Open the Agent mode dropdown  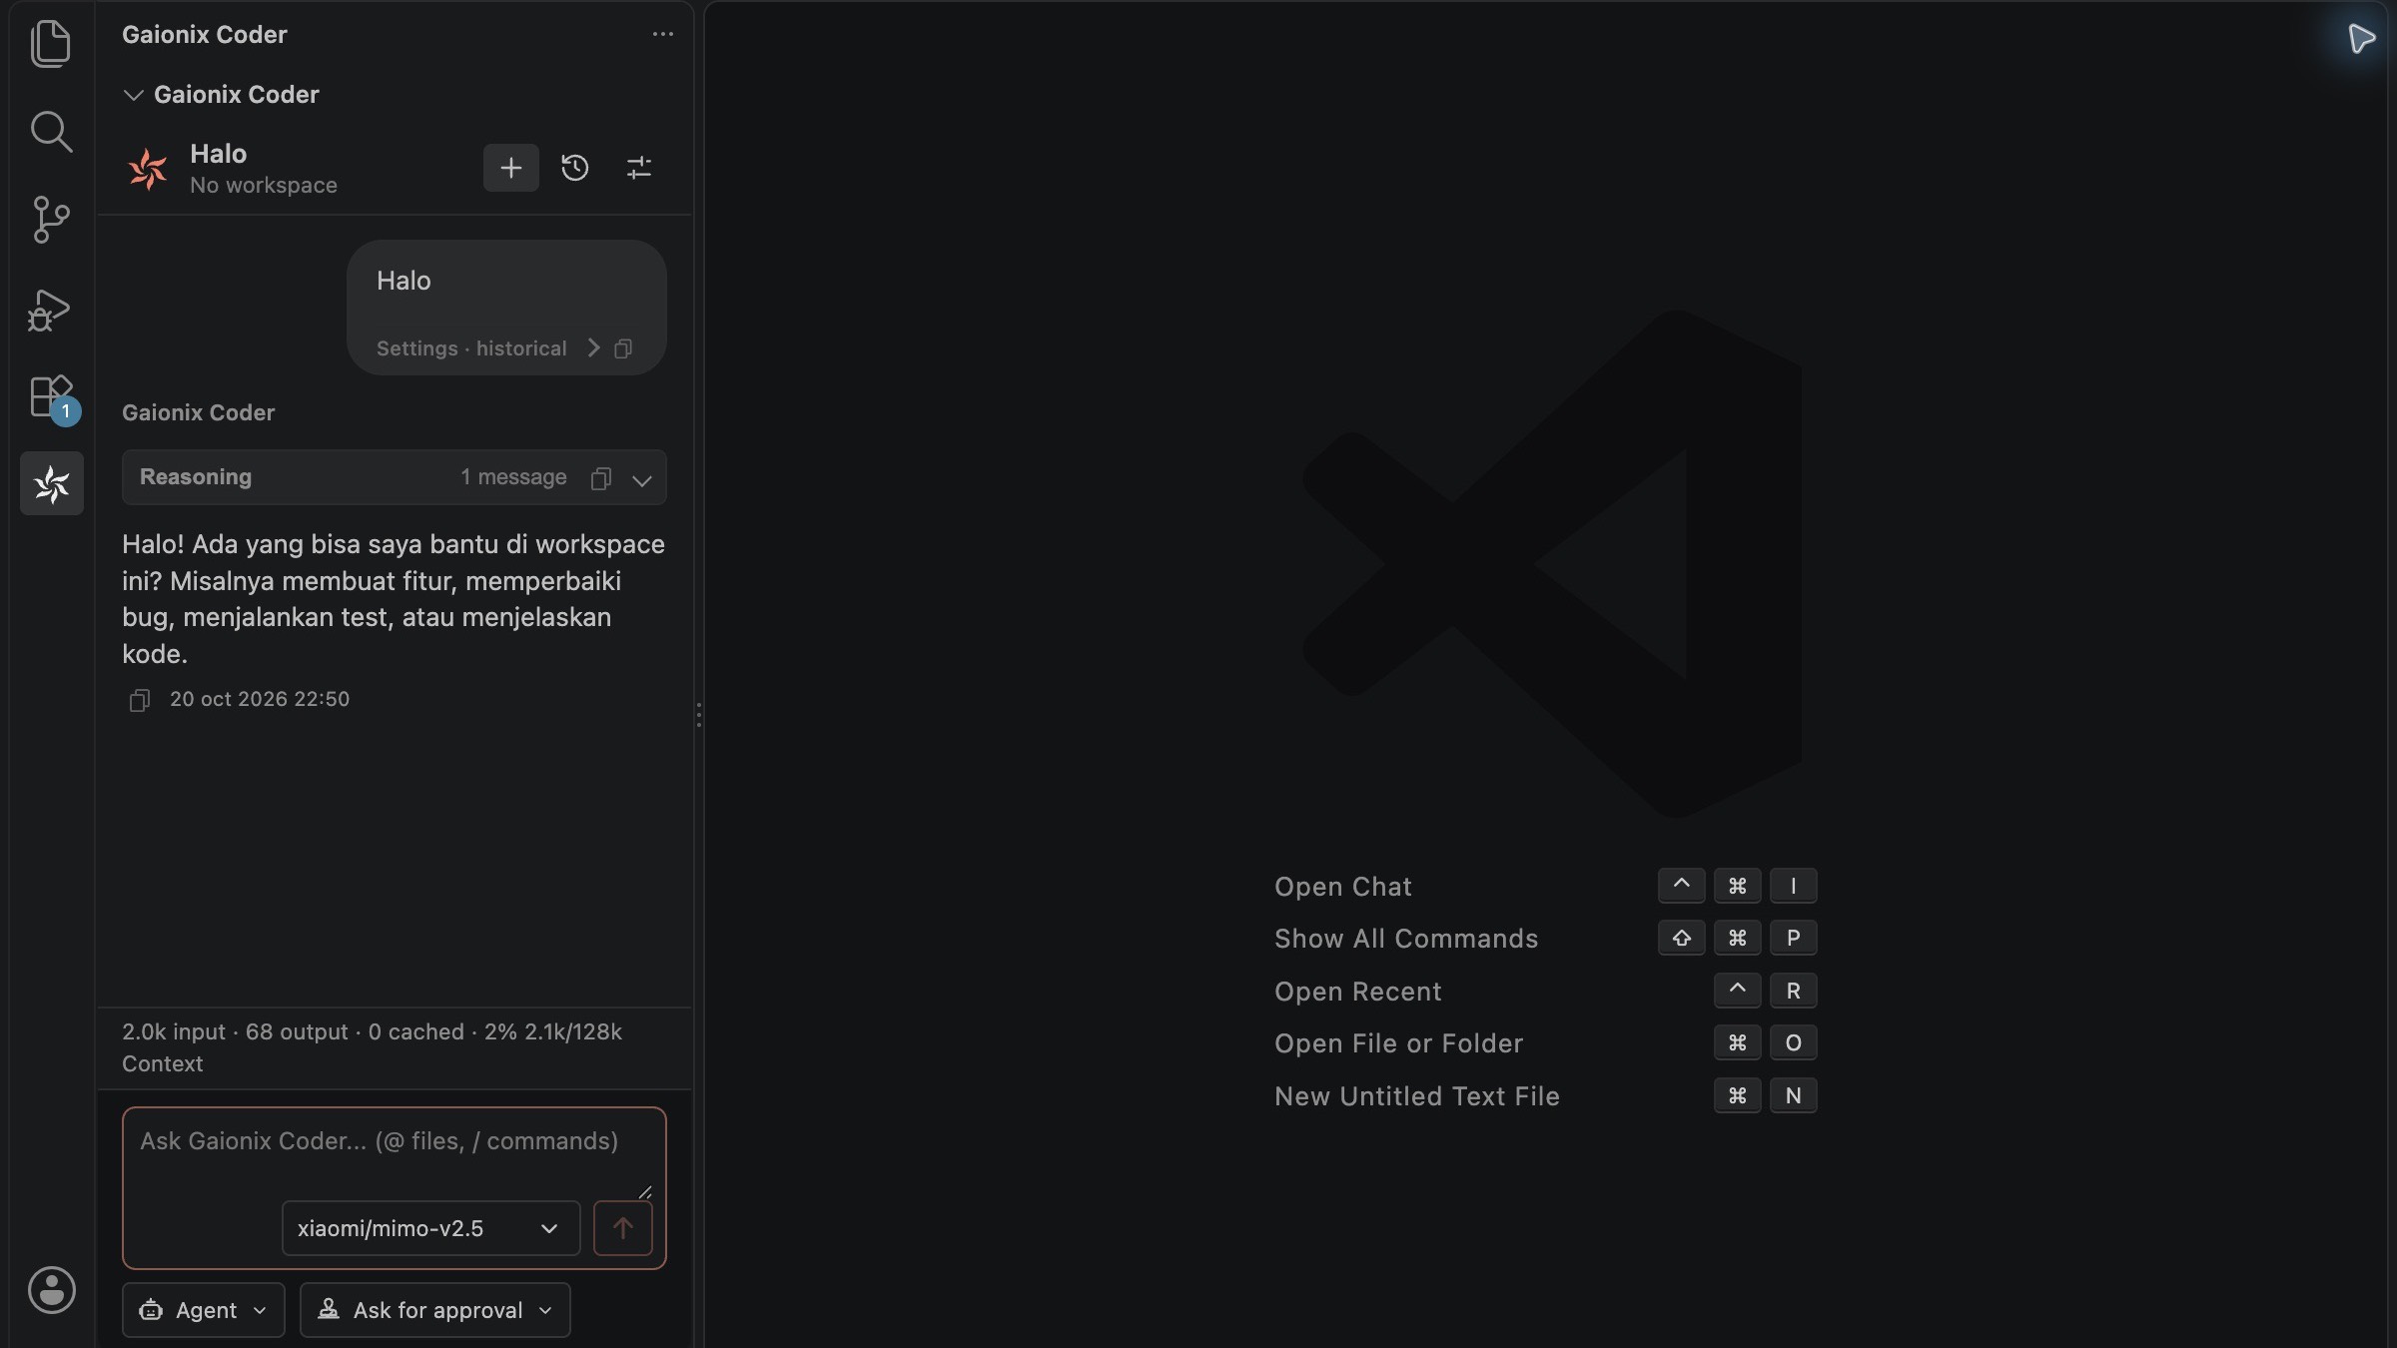tap(204, 1310)
